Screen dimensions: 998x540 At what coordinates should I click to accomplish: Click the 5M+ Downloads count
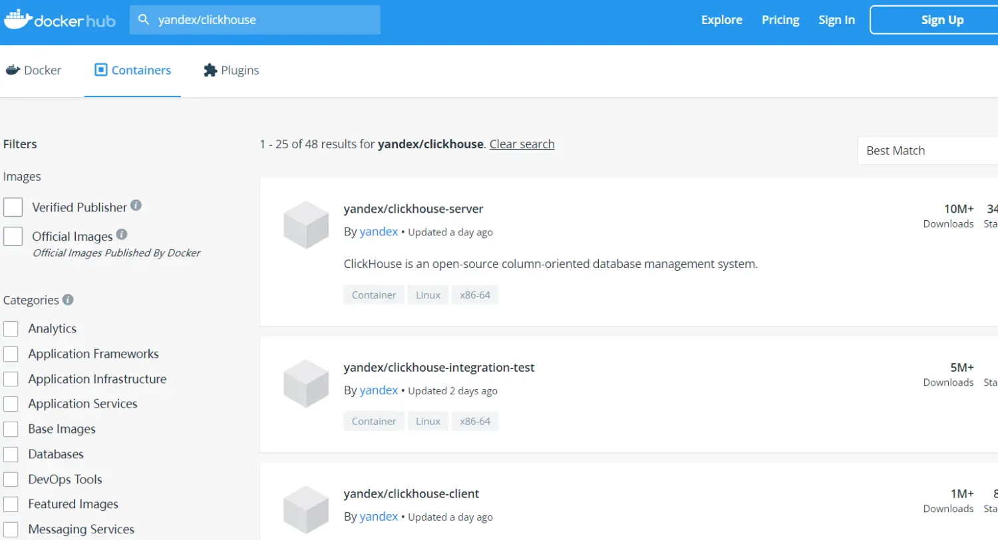pos(949,374)
